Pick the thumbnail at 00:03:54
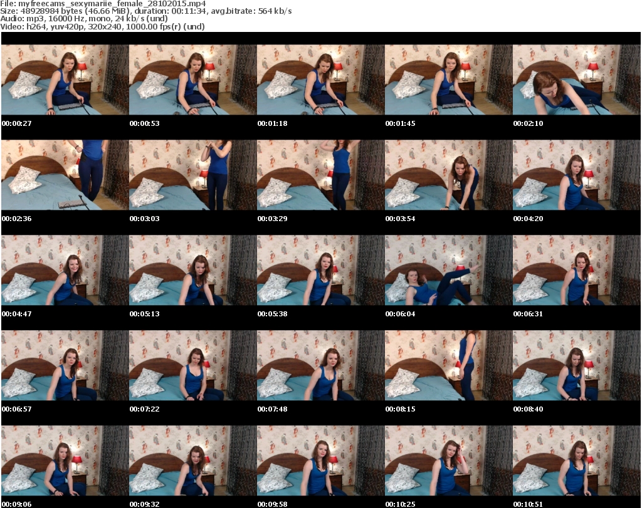 [x=448, y=175]
